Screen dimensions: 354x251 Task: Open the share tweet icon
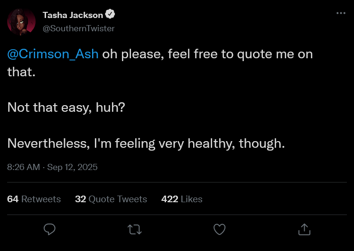[x=304, y=230]
